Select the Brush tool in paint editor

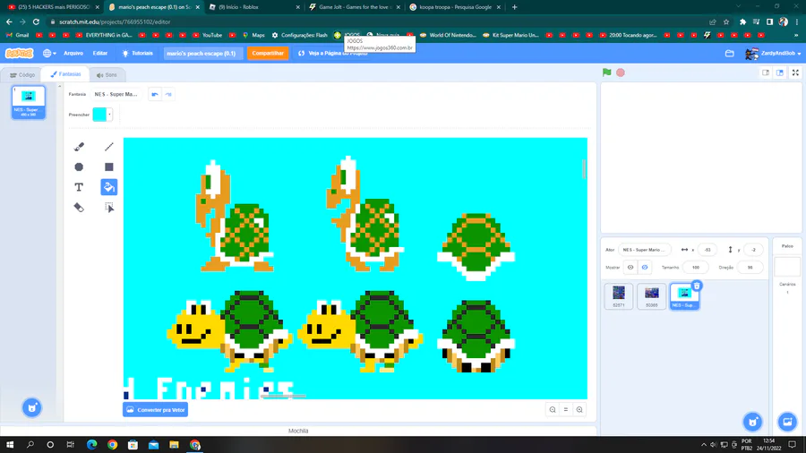click(79, 147)
